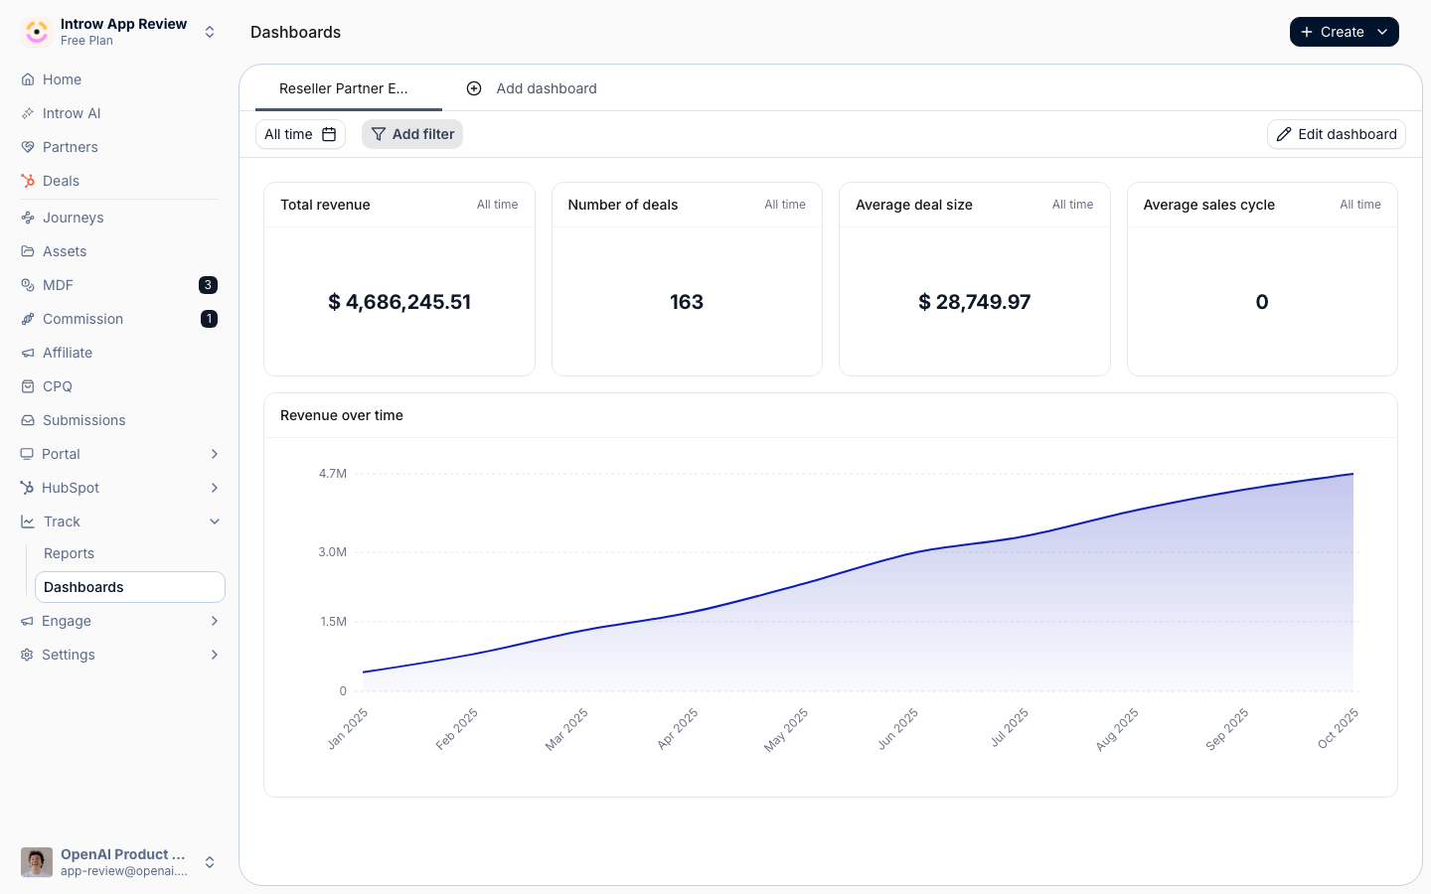Click the Number of deals value 163
Viewport: 1431px width, 894px height.
(687, 302)
